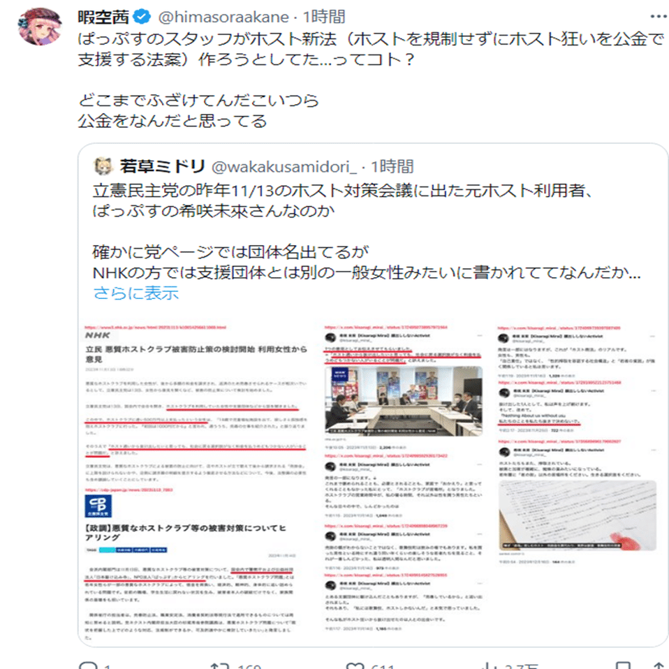This screenshot has height=669, width=669.
Task: Click the reply icon below the tweet
Action: 89,666
